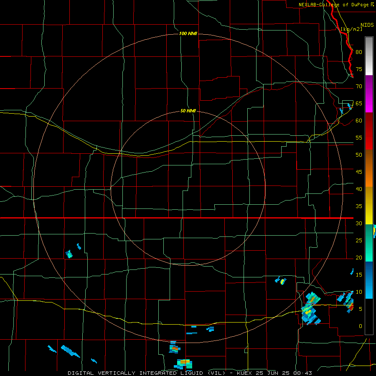Click the 50 value on the color scale
Screen dimensions: 376x376
pyautogui.click(x=359, y=155)
